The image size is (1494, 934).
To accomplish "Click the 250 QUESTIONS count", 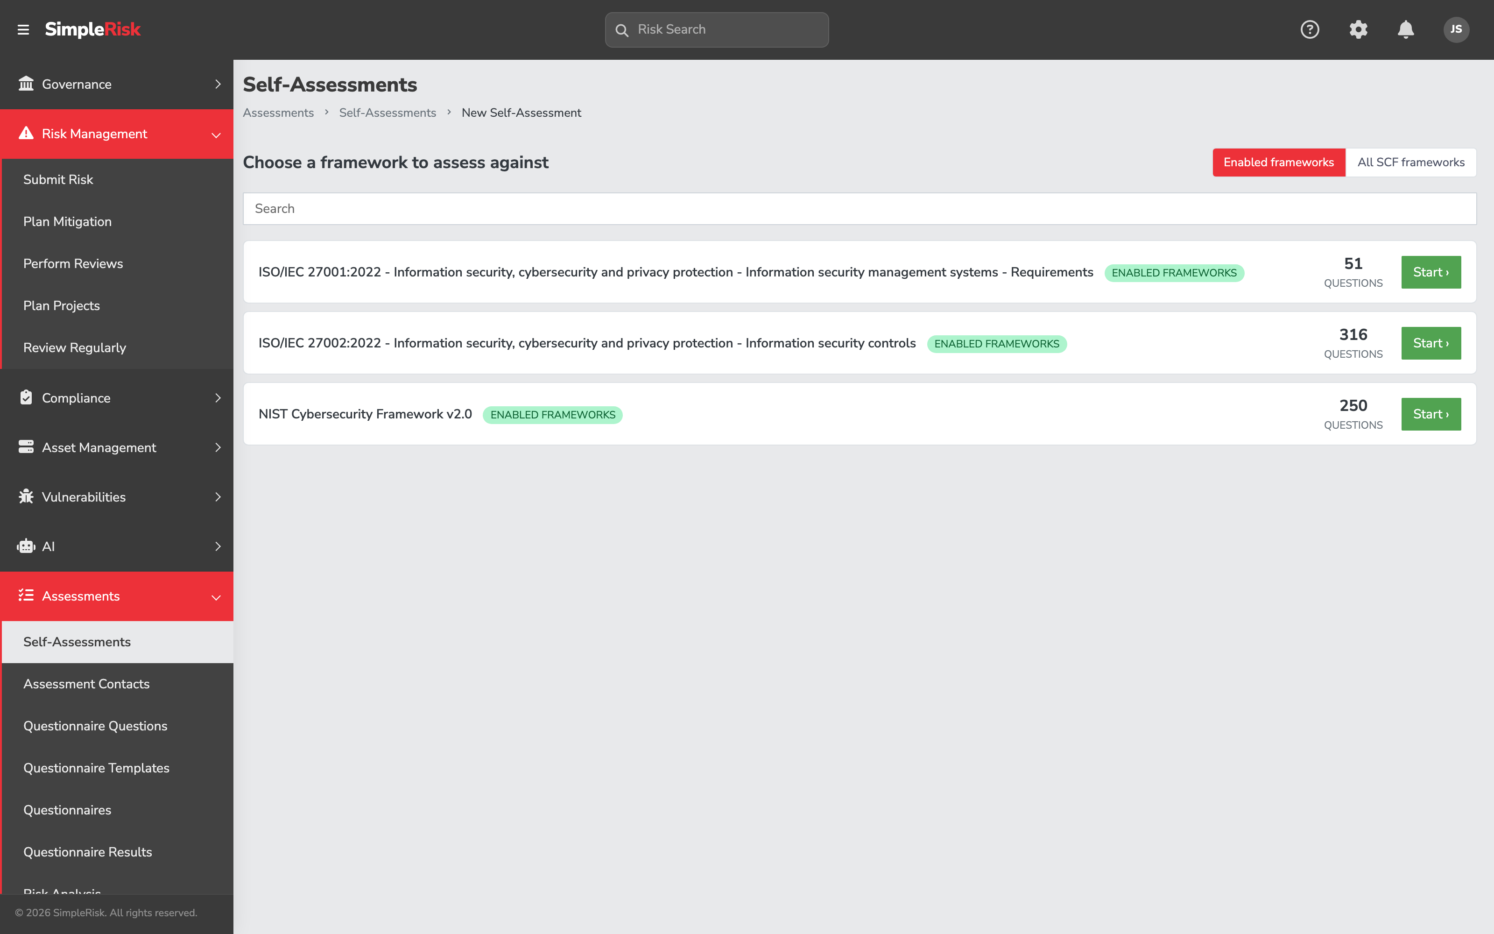I will coord(1353,414).
